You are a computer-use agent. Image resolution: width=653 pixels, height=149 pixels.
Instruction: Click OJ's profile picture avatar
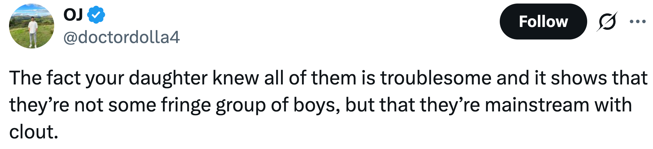tap(32, 26)
